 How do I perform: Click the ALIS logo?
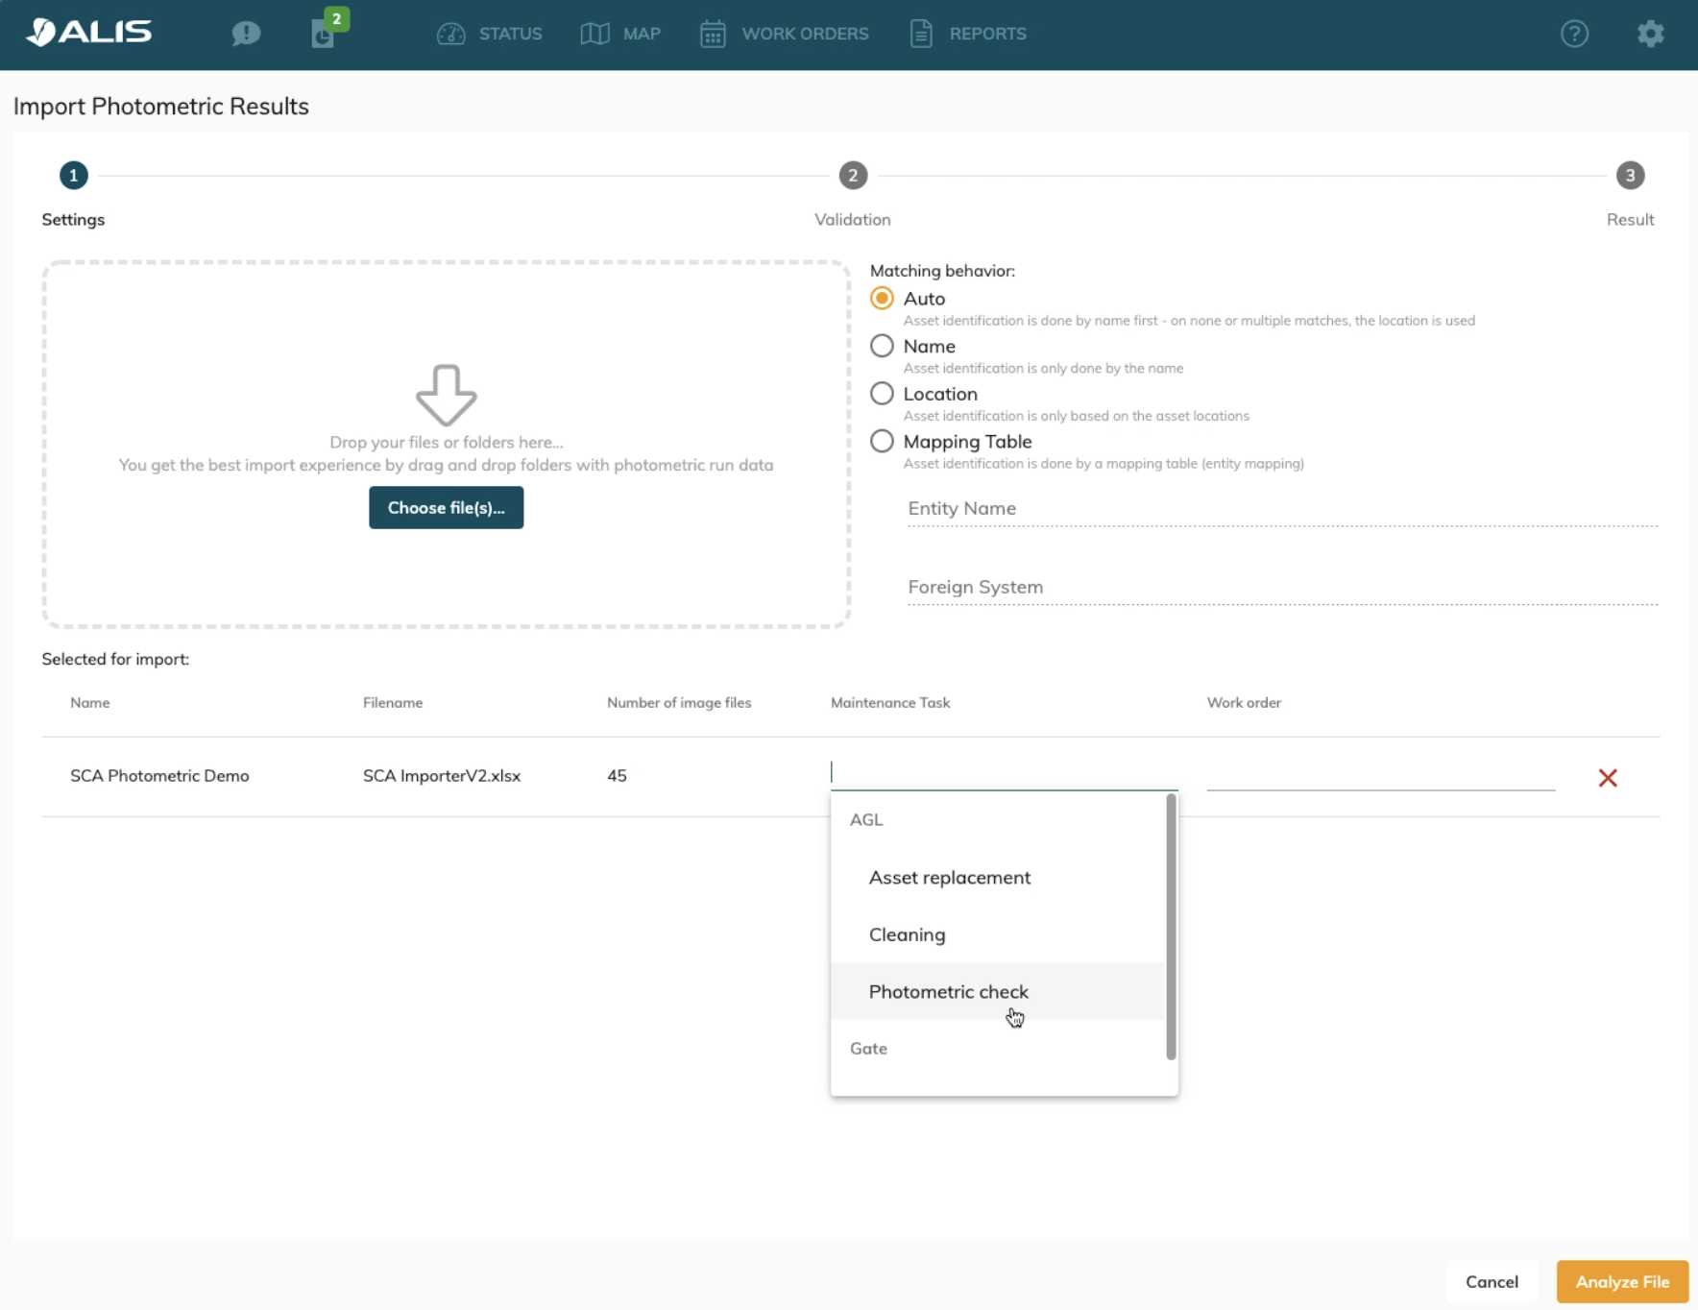[88, 33]
